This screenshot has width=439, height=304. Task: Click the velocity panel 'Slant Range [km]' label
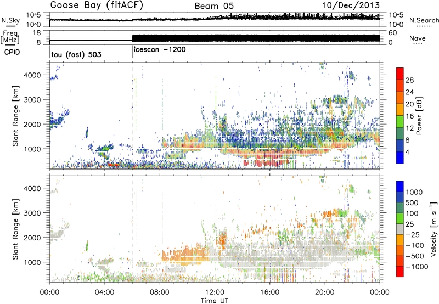click(15, 229)
